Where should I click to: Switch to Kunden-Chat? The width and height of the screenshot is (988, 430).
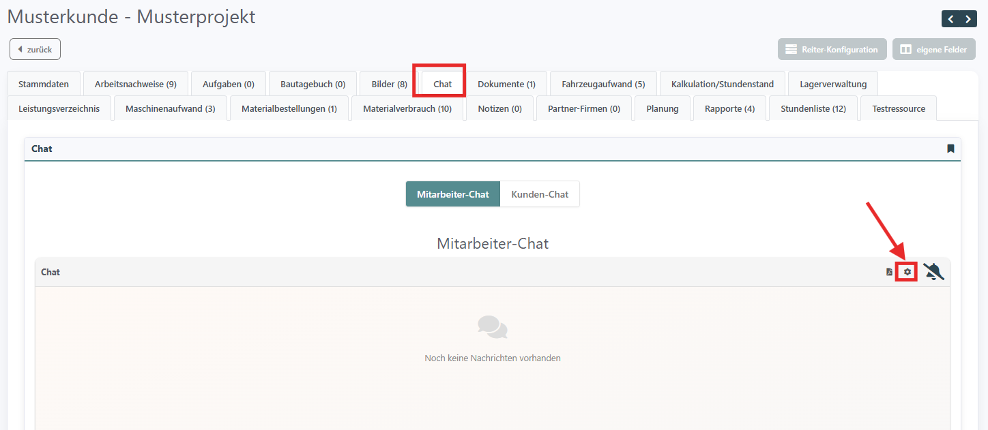pos(540,194)
